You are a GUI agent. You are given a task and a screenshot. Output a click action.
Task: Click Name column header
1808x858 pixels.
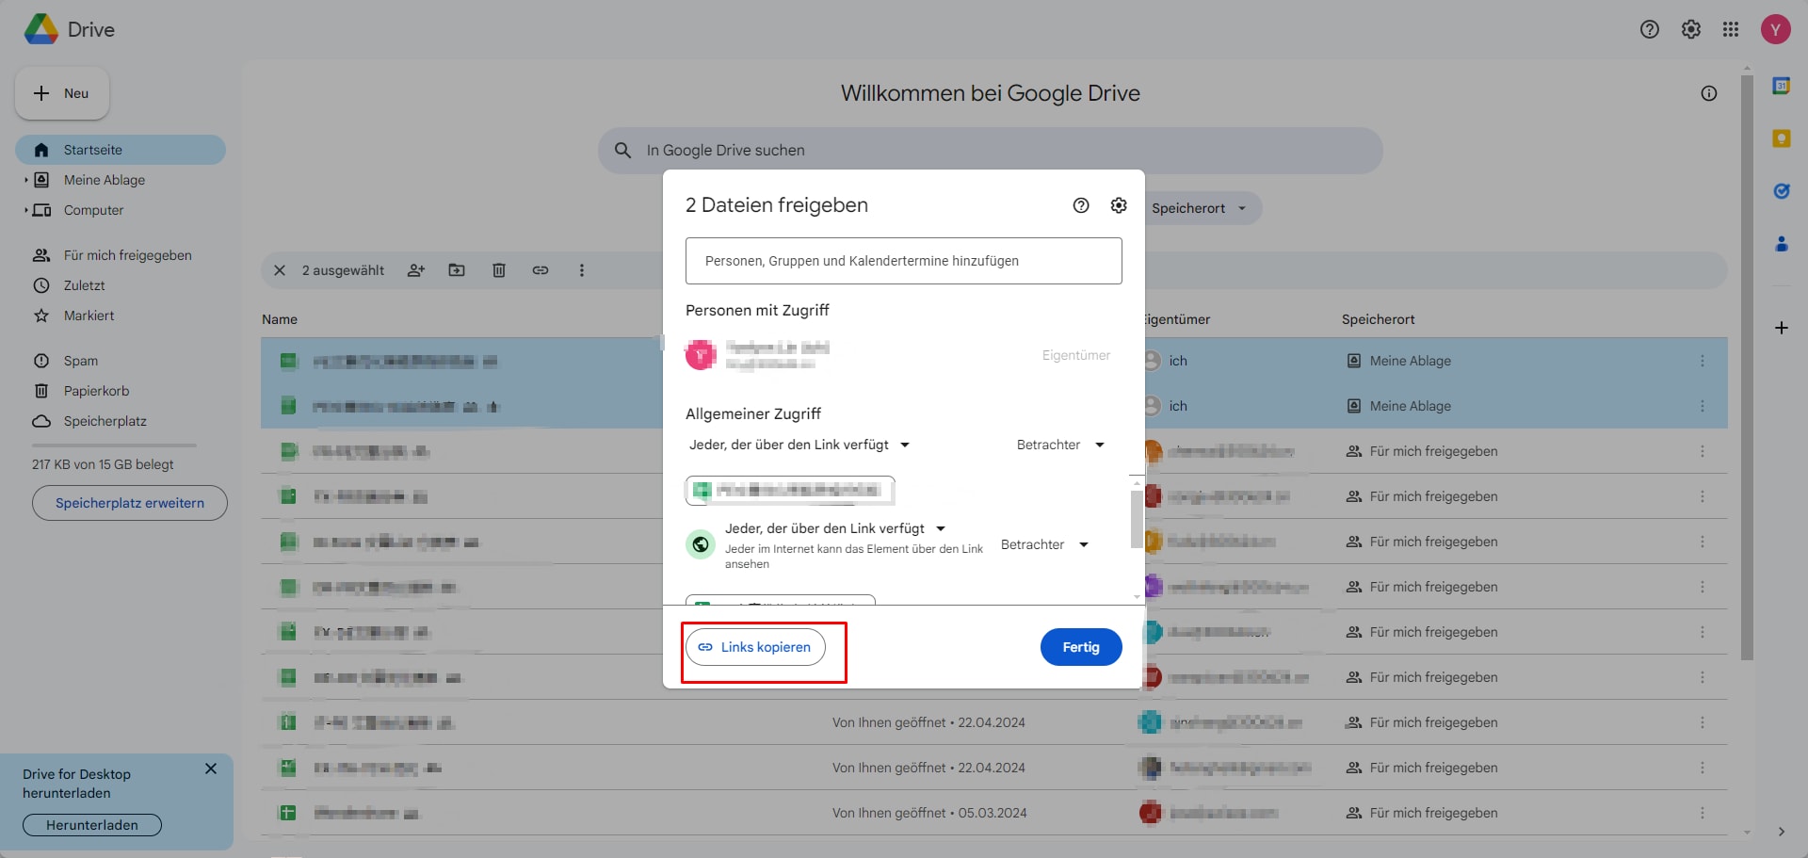pos(280,319)
